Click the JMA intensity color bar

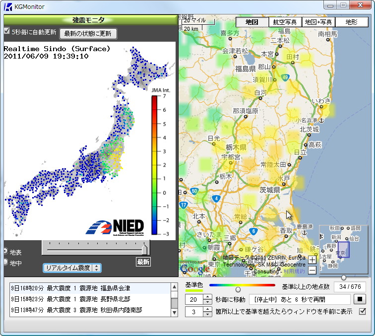click(x=154, y=165)
